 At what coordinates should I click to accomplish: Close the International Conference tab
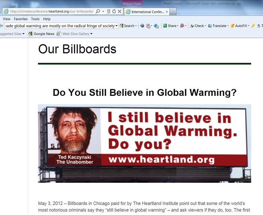(x=167, y=12)
